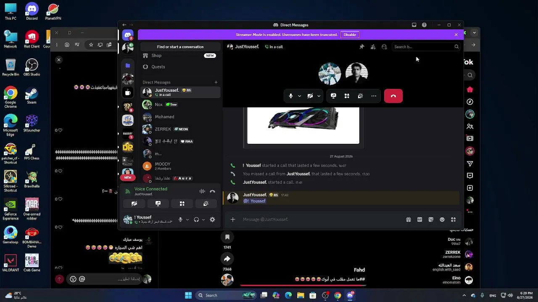Open BLACKLIST server in server list
538x302 pixels.
128,134
